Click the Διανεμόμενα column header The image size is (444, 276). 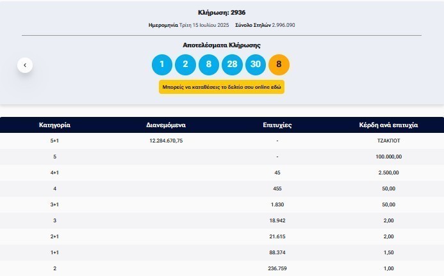(x=166, y=125)
